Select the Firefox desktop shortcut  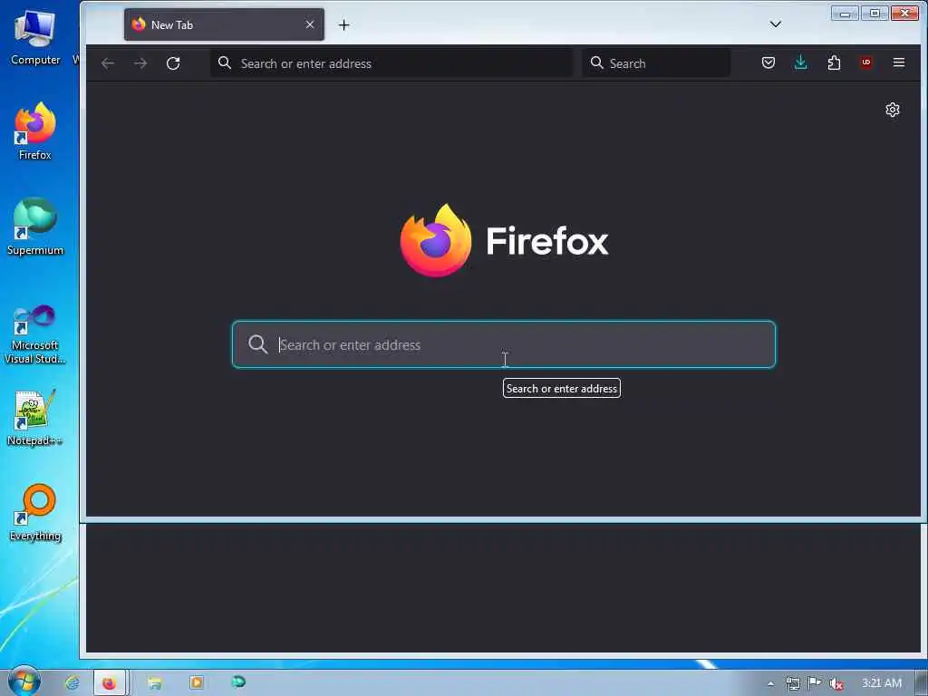pyautogui.click(x=35, y=131)
